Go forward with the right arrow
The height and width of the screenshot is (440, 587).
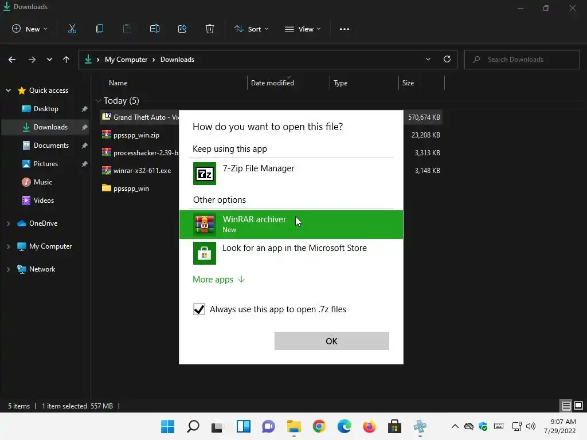pyautogui.click(x=32, y=60)
